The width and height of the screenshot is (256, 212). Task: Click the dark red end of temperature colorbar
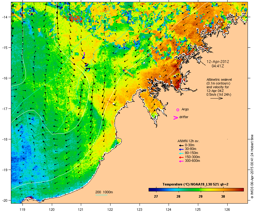(242, 190)
